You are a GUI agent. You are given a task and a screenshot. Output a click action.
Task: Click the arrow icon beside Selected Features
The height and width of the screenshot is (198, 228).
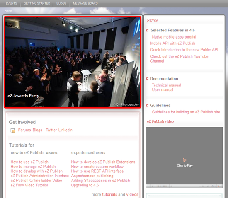coord(147,30)
